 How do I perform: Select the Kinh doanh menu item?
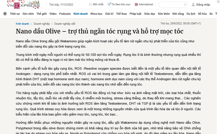81,14
